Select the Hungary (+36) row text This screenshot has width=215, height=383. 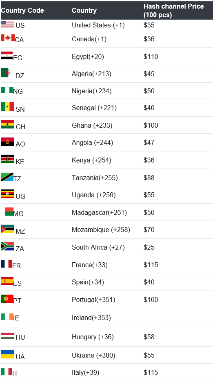93,337
